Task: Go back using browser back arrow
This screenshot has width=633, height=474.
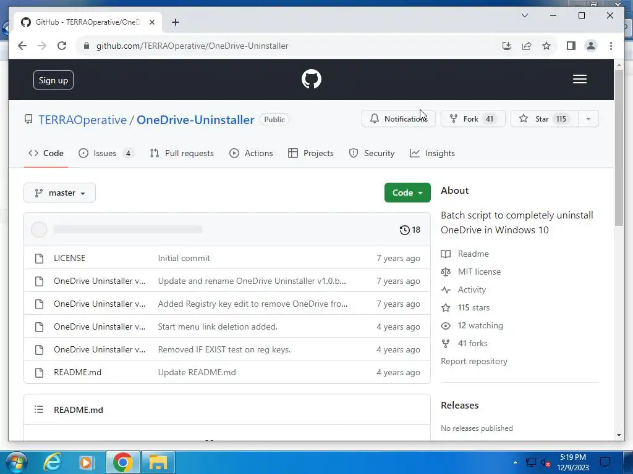Action: [22, 46]
